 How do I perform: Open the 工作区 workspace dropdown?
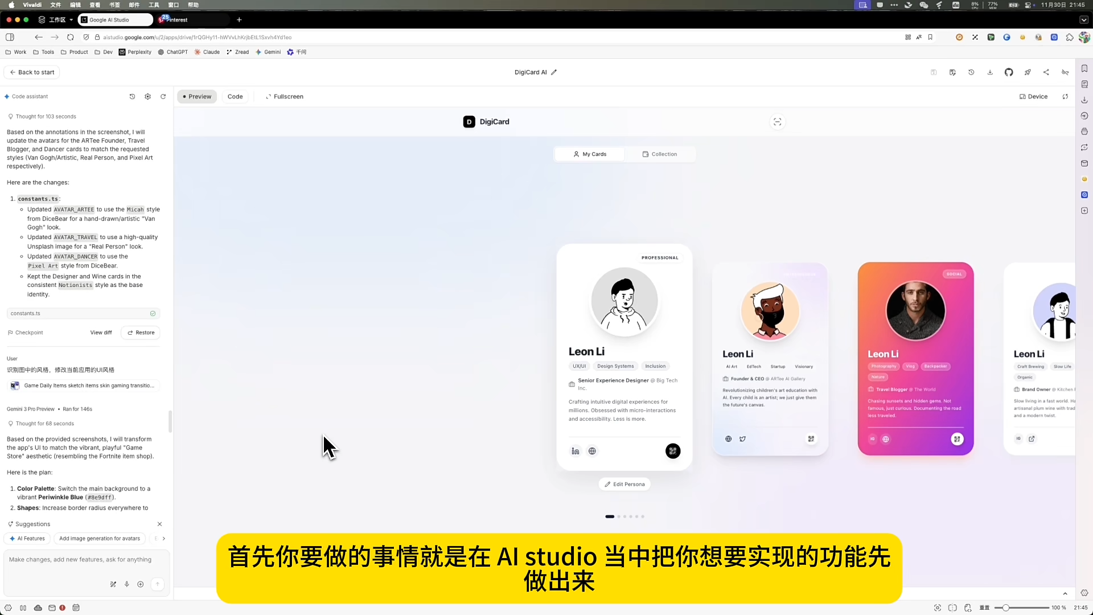tap(56, 20)
